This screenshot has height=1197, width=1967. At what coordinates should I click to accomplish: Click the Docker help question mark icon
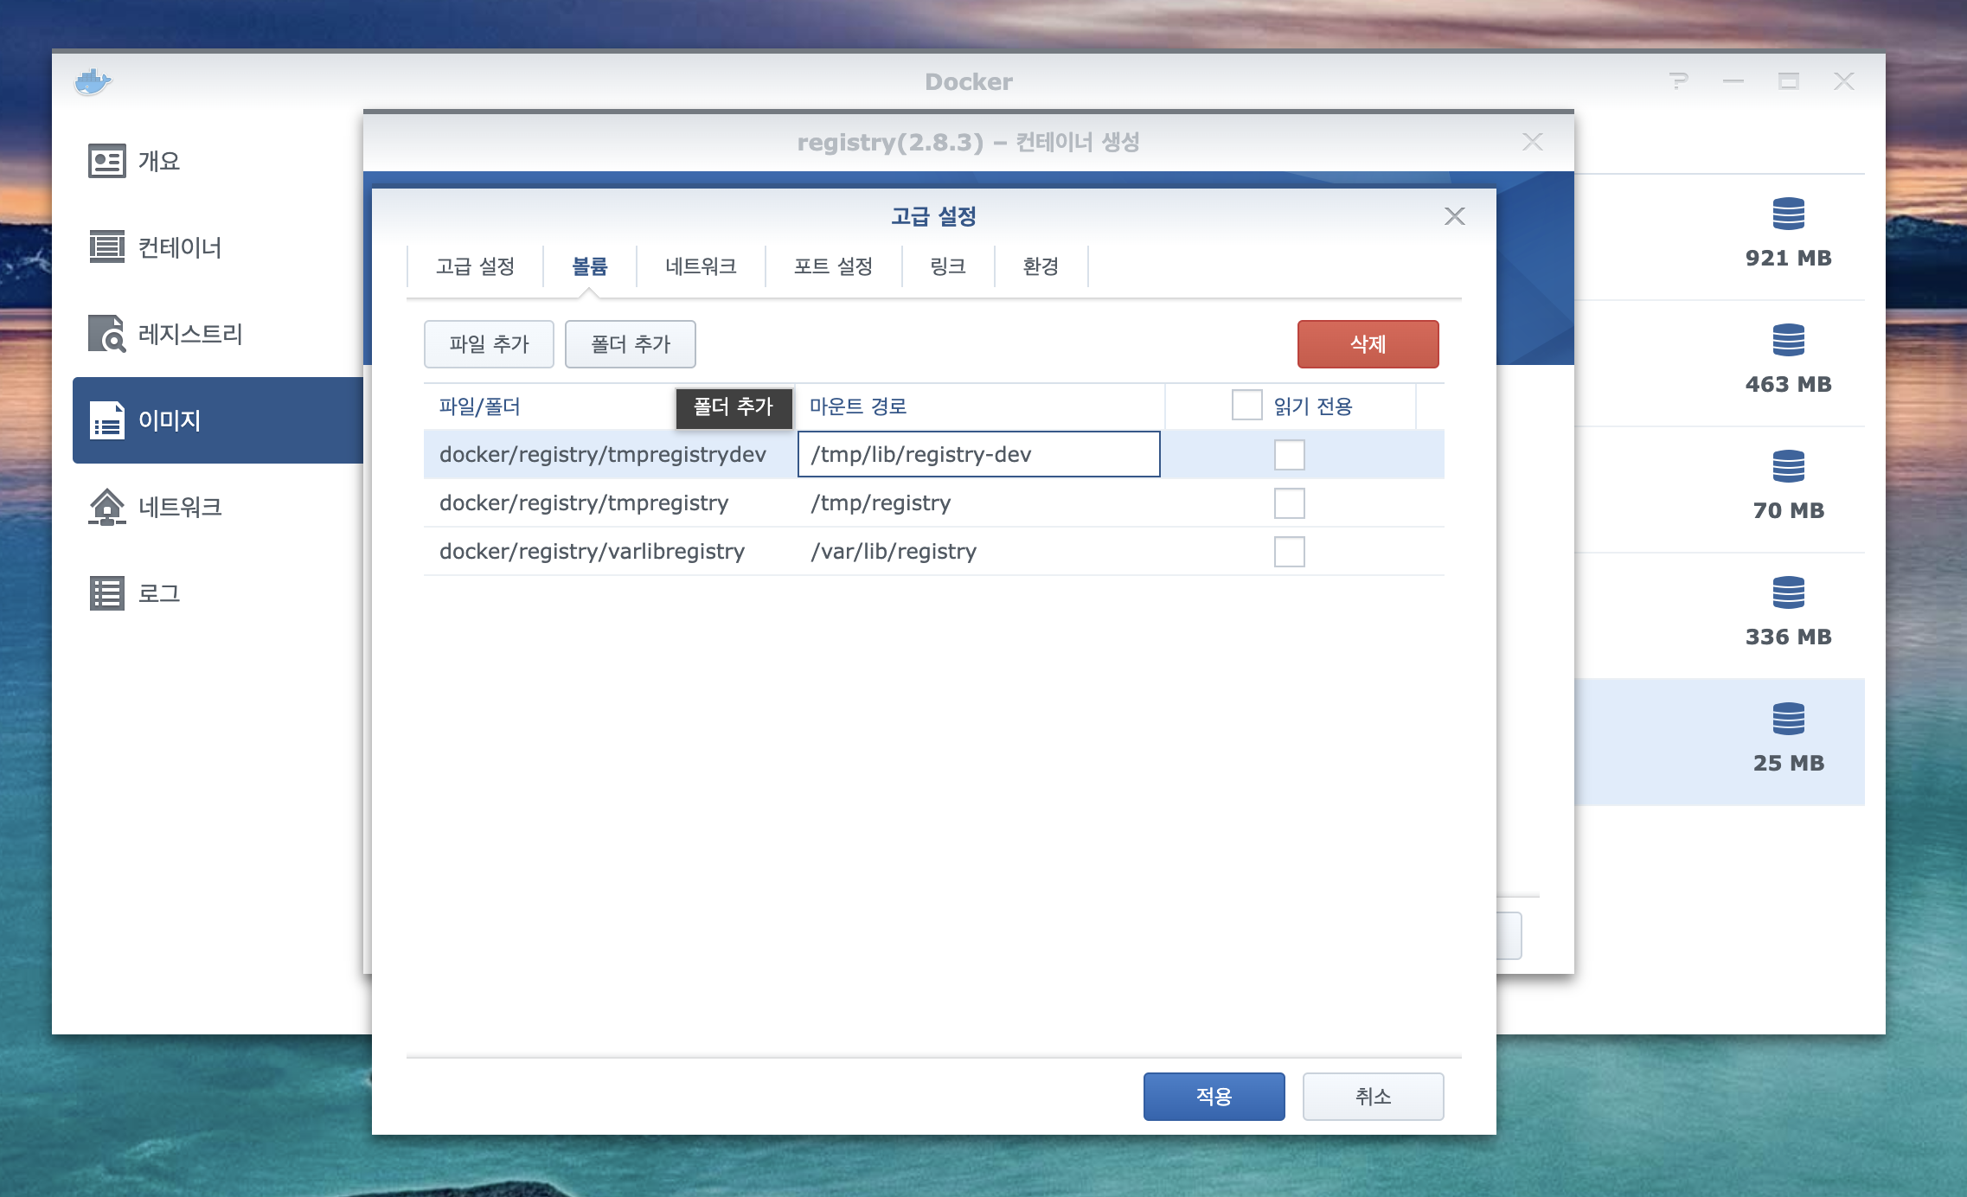click(x=1678, y=81)
